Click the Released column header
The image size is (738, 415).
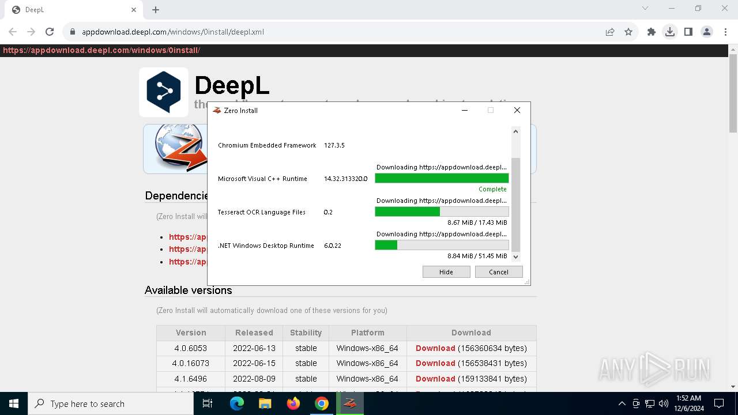click(254, 333)
